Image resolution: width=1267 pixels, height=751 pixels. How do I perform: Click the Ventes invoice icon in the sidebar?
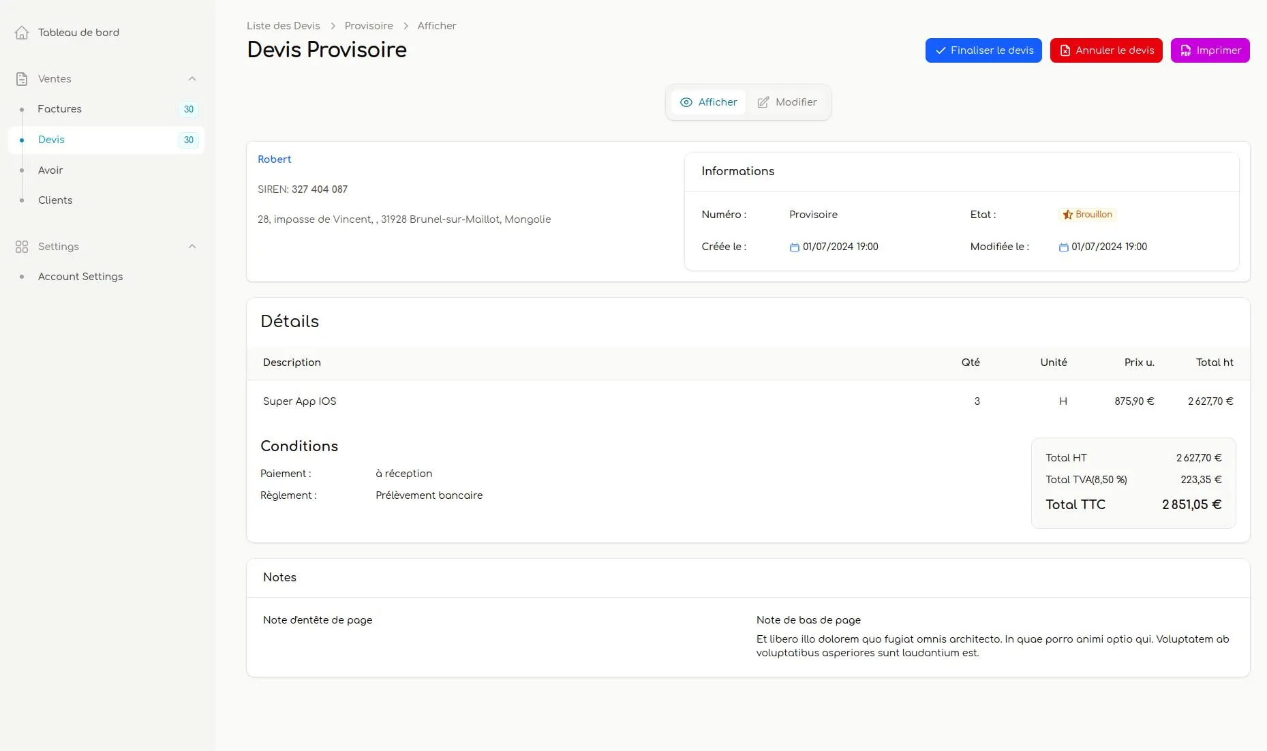(22, 78)
